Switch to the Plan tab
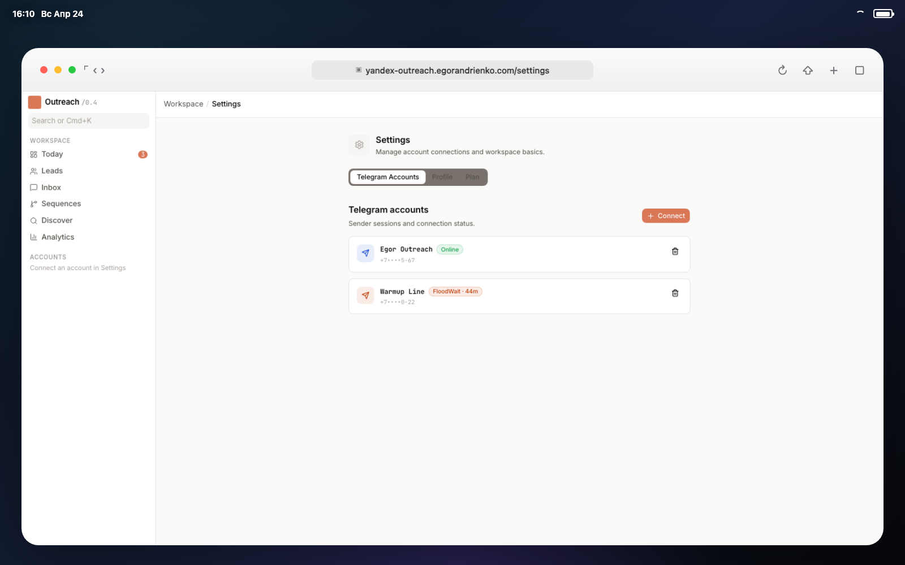This screenshot has width=905, height=565. click(x=472, y=177)
